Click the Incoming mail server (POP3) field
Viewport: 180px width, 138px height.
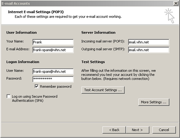tap(149, 42)
